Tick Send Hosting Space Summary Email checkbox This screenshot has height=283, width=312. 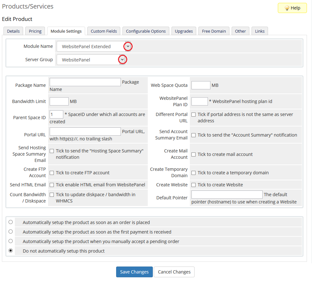pyautogui.click(x=52, y=151)
